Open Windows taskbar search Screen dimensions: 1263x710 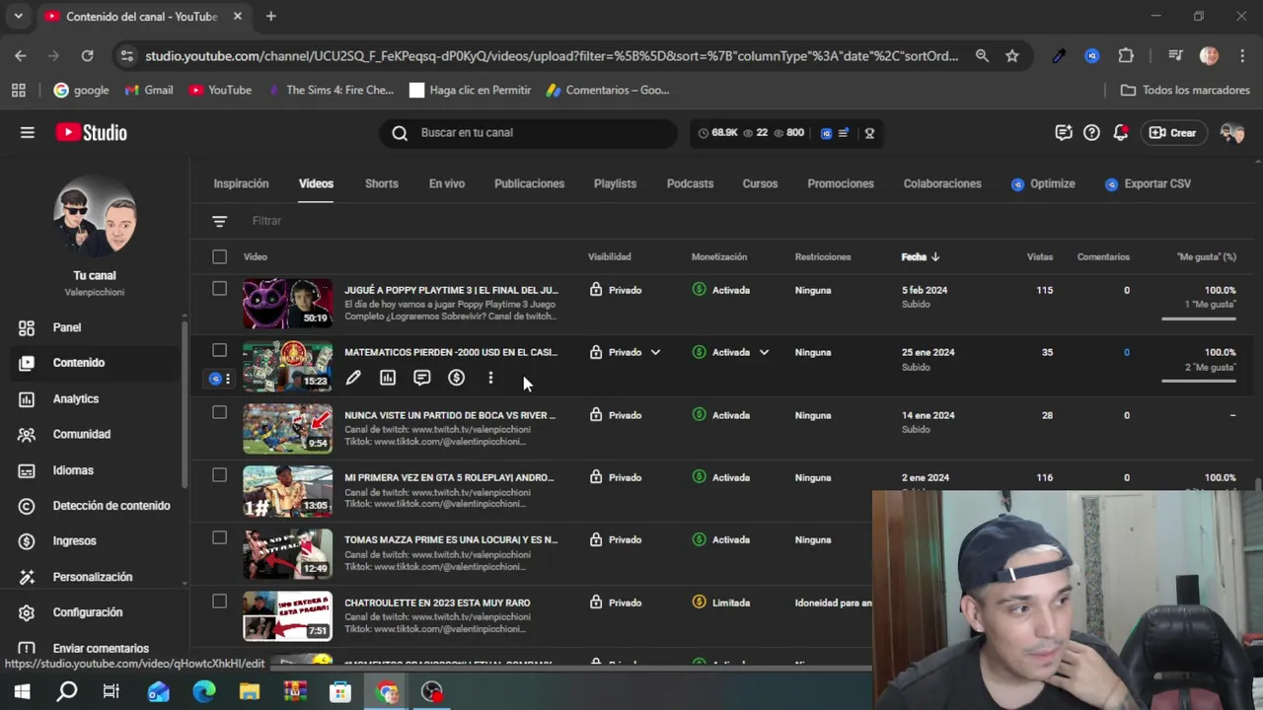coord(67,692)
